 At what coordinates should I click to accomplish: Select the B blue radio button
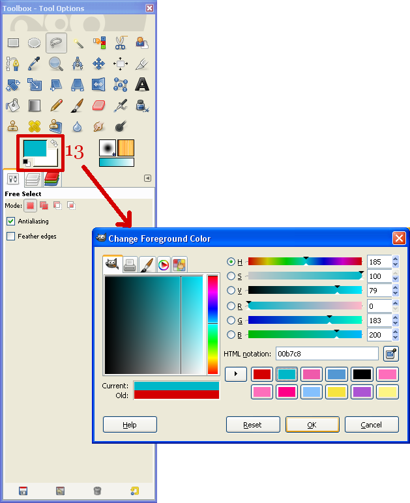231,335
